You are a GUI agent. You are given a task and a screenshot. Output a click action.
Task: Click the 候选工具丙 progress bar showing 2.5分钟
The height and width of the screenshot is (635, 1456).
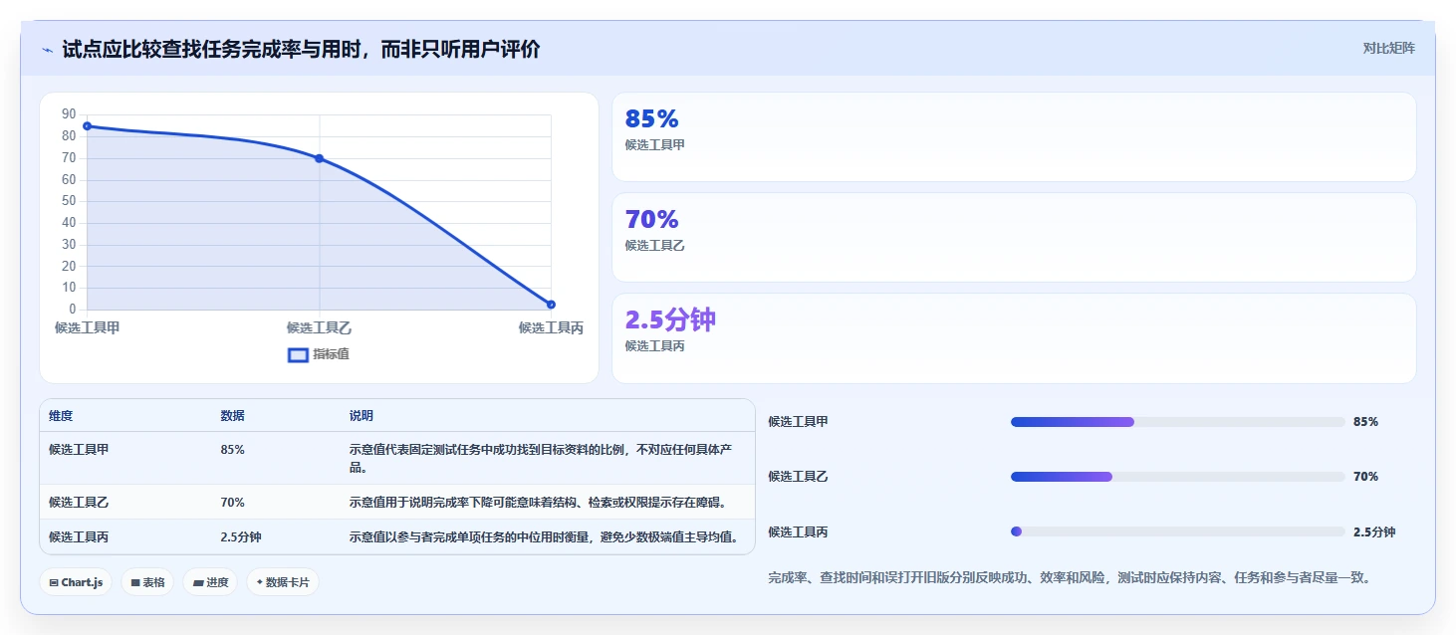point(1178,531)
